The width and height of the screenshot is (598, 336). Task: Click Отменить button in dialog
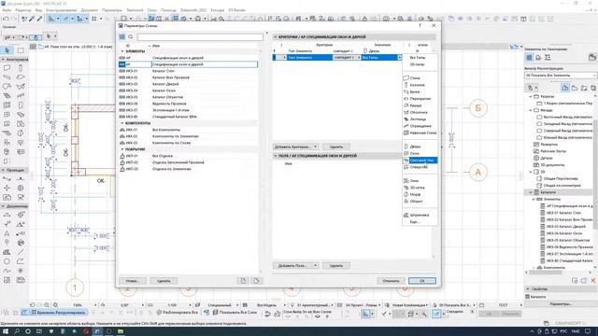coord(391,281)
